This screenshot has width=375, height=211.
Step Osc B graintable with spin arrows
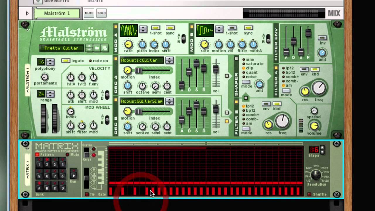(x=169, y=101)
